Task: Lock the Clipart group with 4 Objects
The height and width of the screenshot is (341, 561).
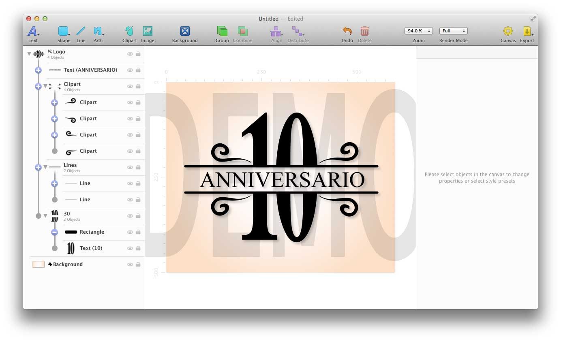Action: click(138, 86)
